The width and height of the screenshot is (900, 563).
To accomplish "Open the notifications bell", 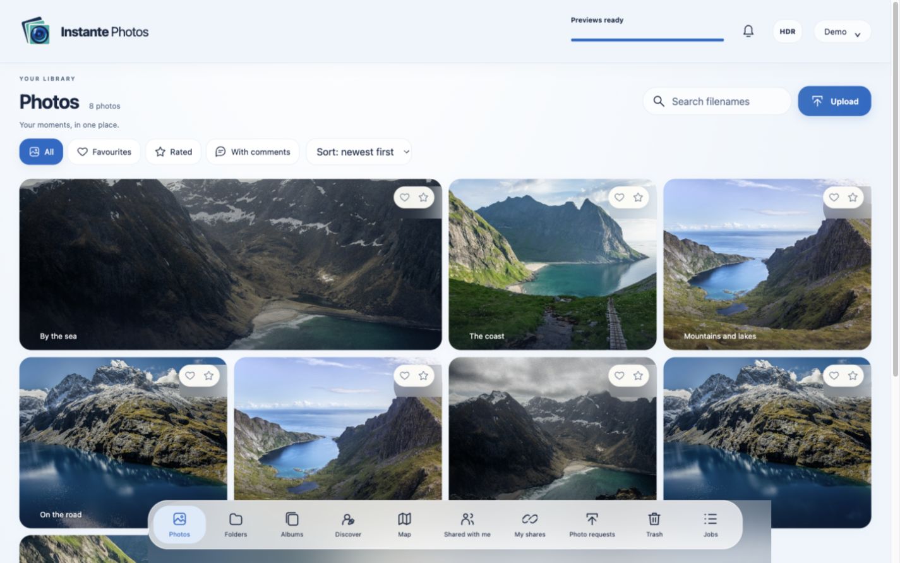I will tap(748, 31).
